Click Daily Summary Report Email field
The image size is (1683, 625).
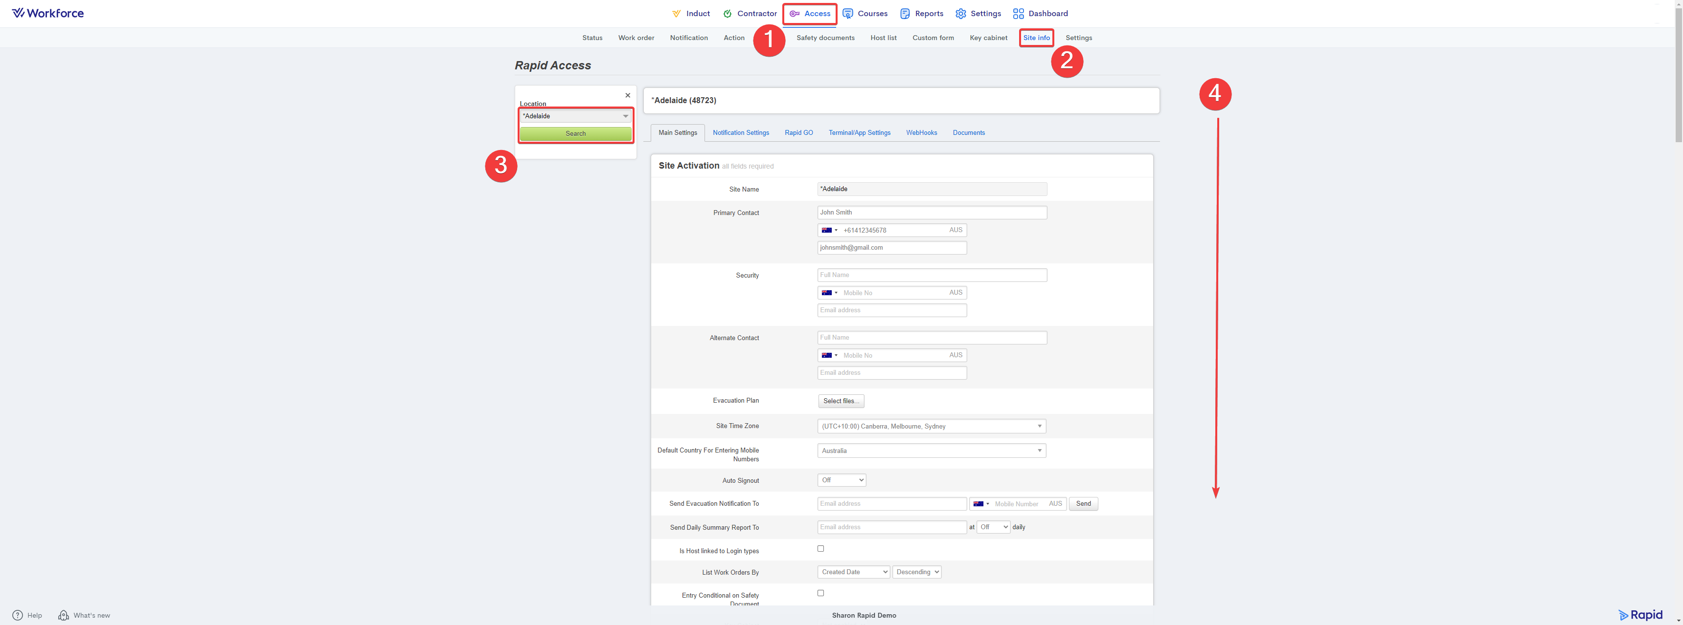tap(892, 527)
